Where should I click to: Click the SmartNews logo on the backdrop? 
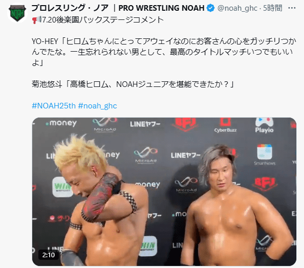(265, 154)
